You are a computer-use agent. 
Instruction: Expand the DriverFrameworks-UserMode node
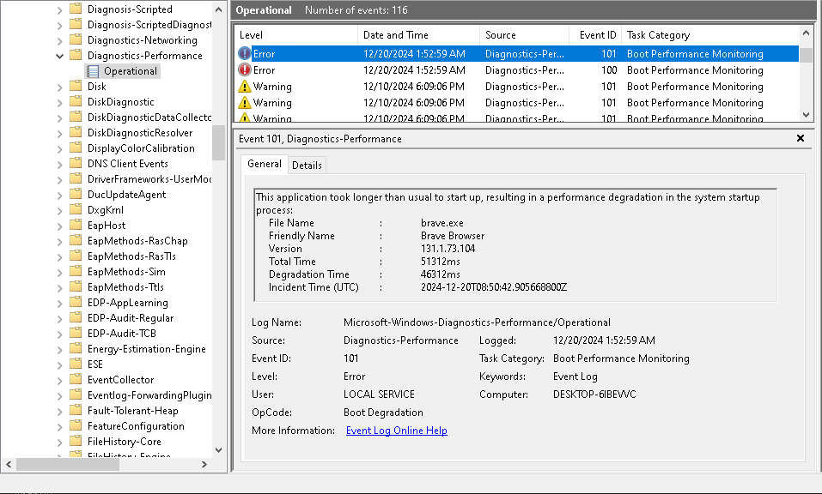59,179
